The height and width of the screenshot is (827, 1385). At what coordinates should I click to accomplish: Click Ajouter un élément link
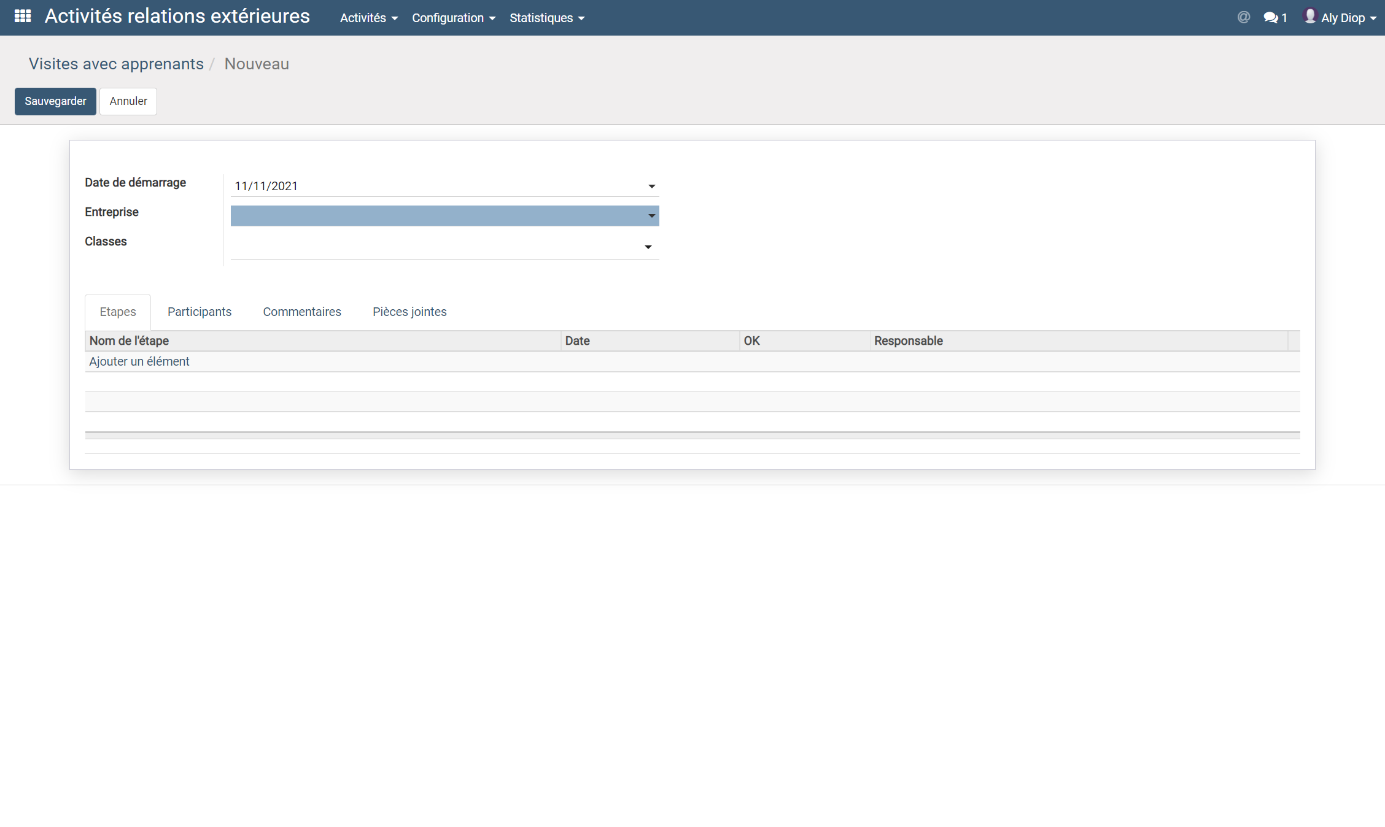click(x=139, y=361)
